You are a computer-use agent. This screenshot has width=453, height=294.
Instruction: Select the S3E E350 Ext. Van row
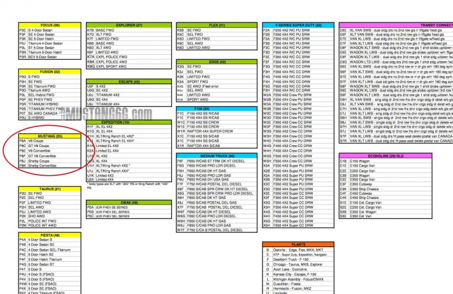point(385,216)
